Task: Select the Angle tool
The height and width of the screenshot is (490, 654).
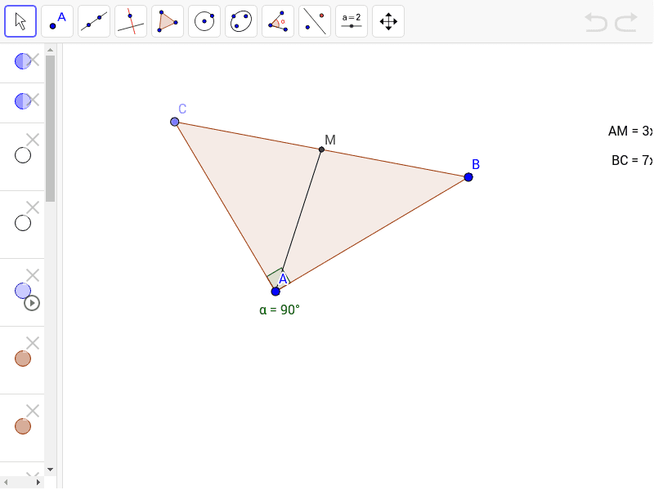Action: [278, 21]
